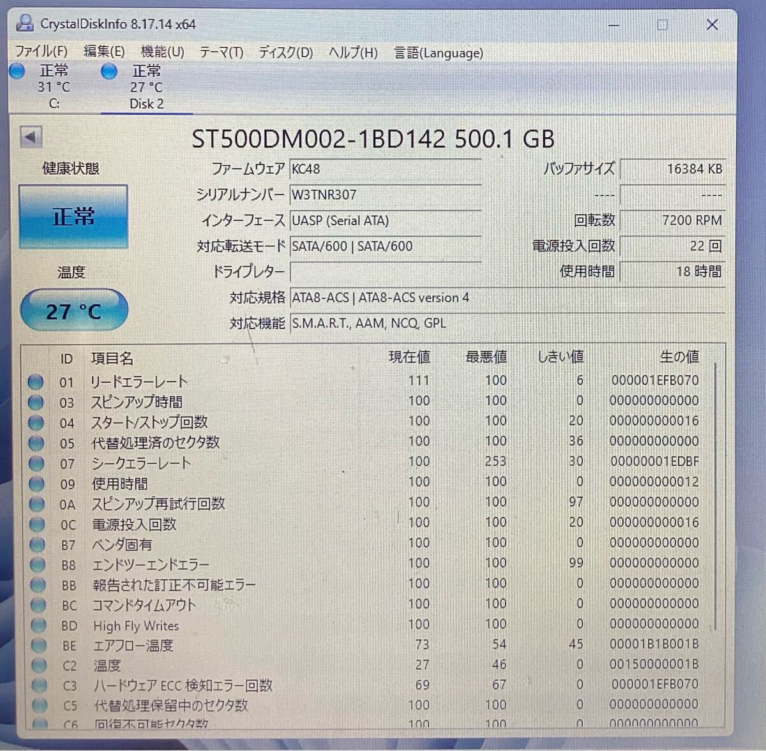Select the エアフロー温度 attribute name

(133, 646)
